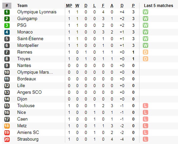Click the W result icon for PSG
The image size is (178, 144).
145,26
